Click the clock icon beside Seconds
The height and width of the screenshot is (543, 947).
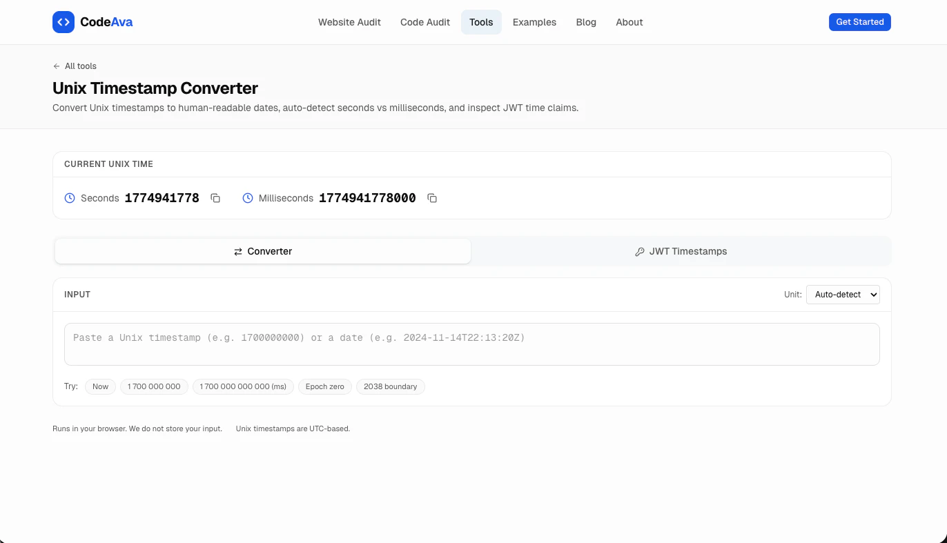[69, 198]
